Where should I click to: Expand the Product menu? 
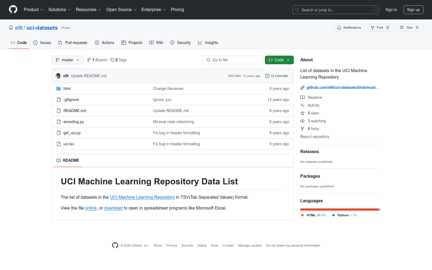[33, 10]
